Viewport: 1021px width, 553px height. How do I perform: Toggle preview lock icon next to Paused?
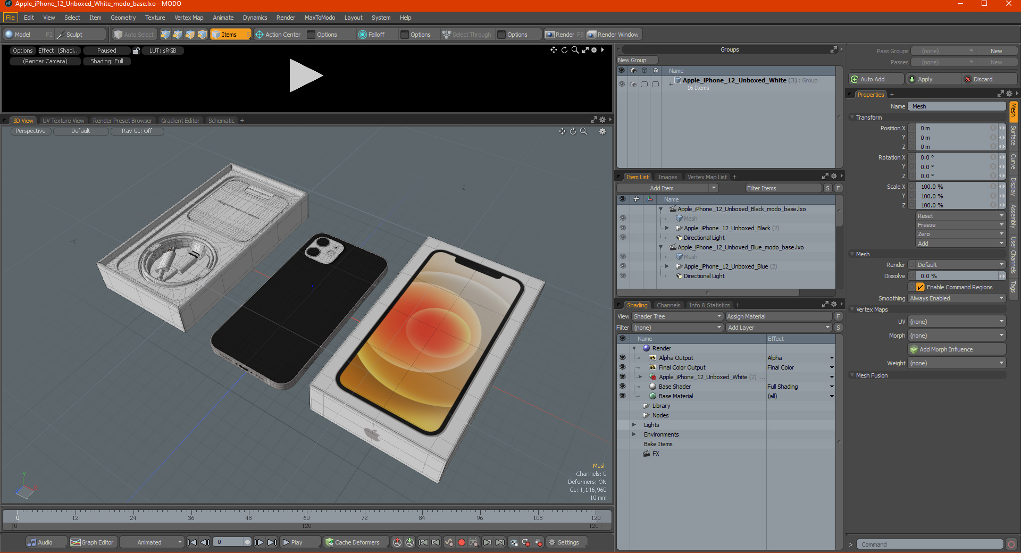[136, 51]
